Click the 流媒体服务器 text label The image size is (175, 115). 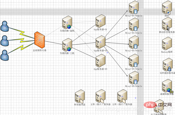[x=167, y=94]
